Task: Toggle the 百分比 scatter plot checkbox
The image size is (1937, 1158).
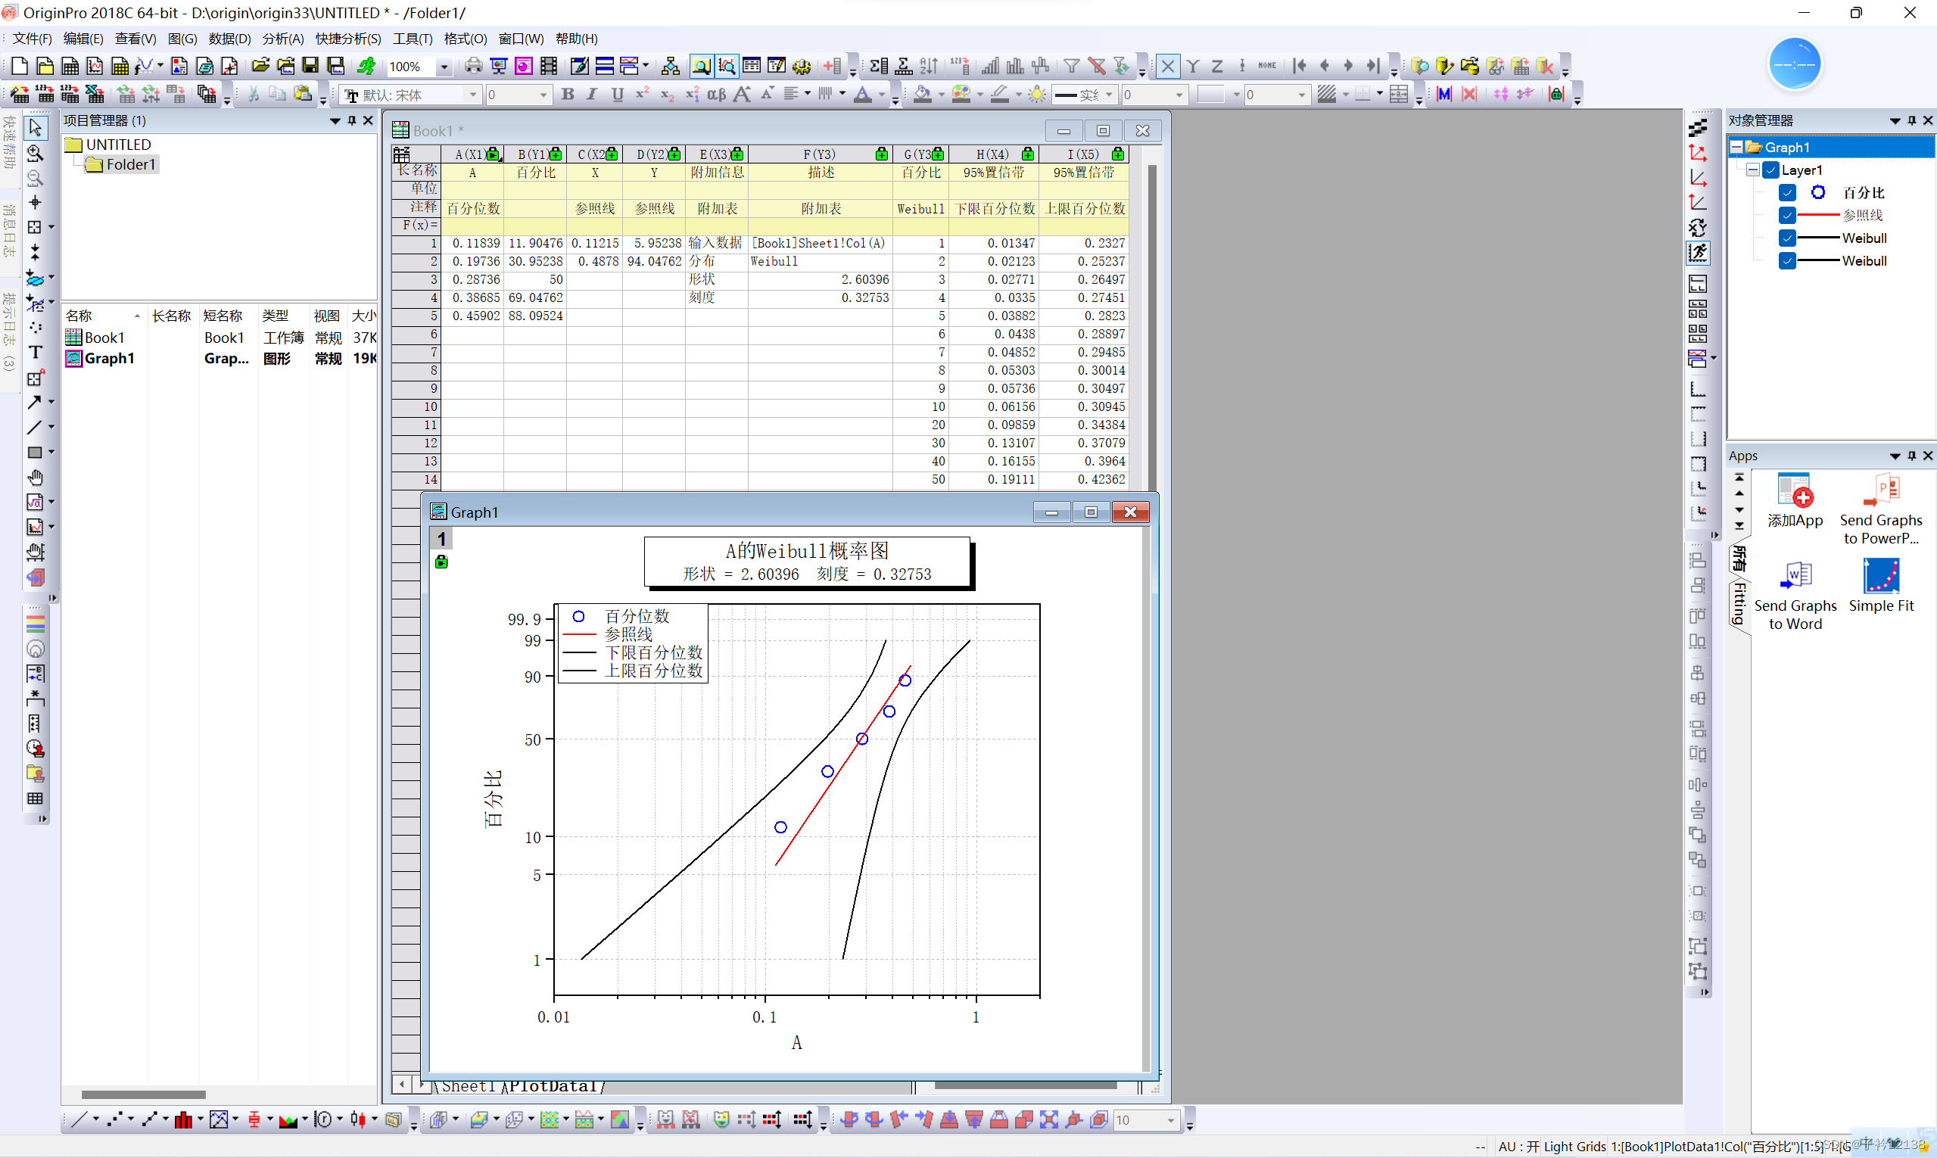Action: [1787, 193]
